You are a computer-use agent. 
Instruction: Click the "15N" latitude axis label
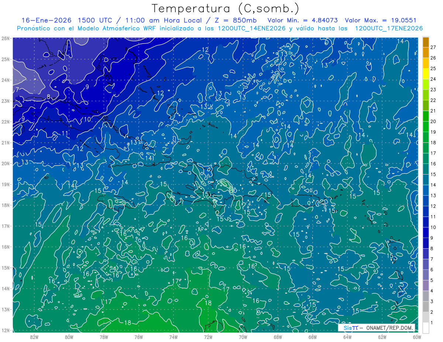pos(6,267)
